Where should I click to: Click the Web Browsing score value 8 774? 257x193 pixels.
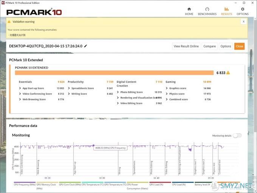click(61, 100)
